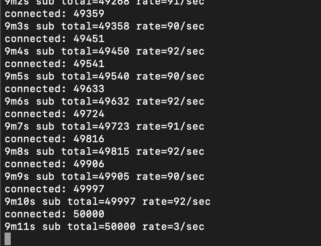Select the "connected: 49451" line

pyautogui.click(x=55, y=39)
